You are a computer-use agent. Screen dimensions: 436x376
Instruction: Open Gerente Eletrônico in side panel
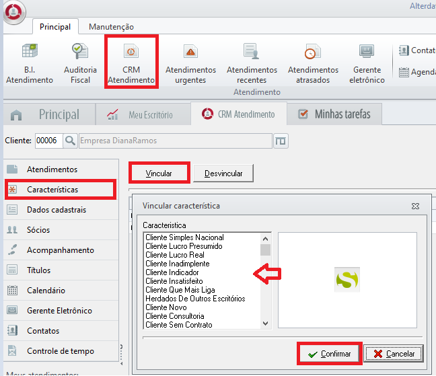[x=61, y=310]
